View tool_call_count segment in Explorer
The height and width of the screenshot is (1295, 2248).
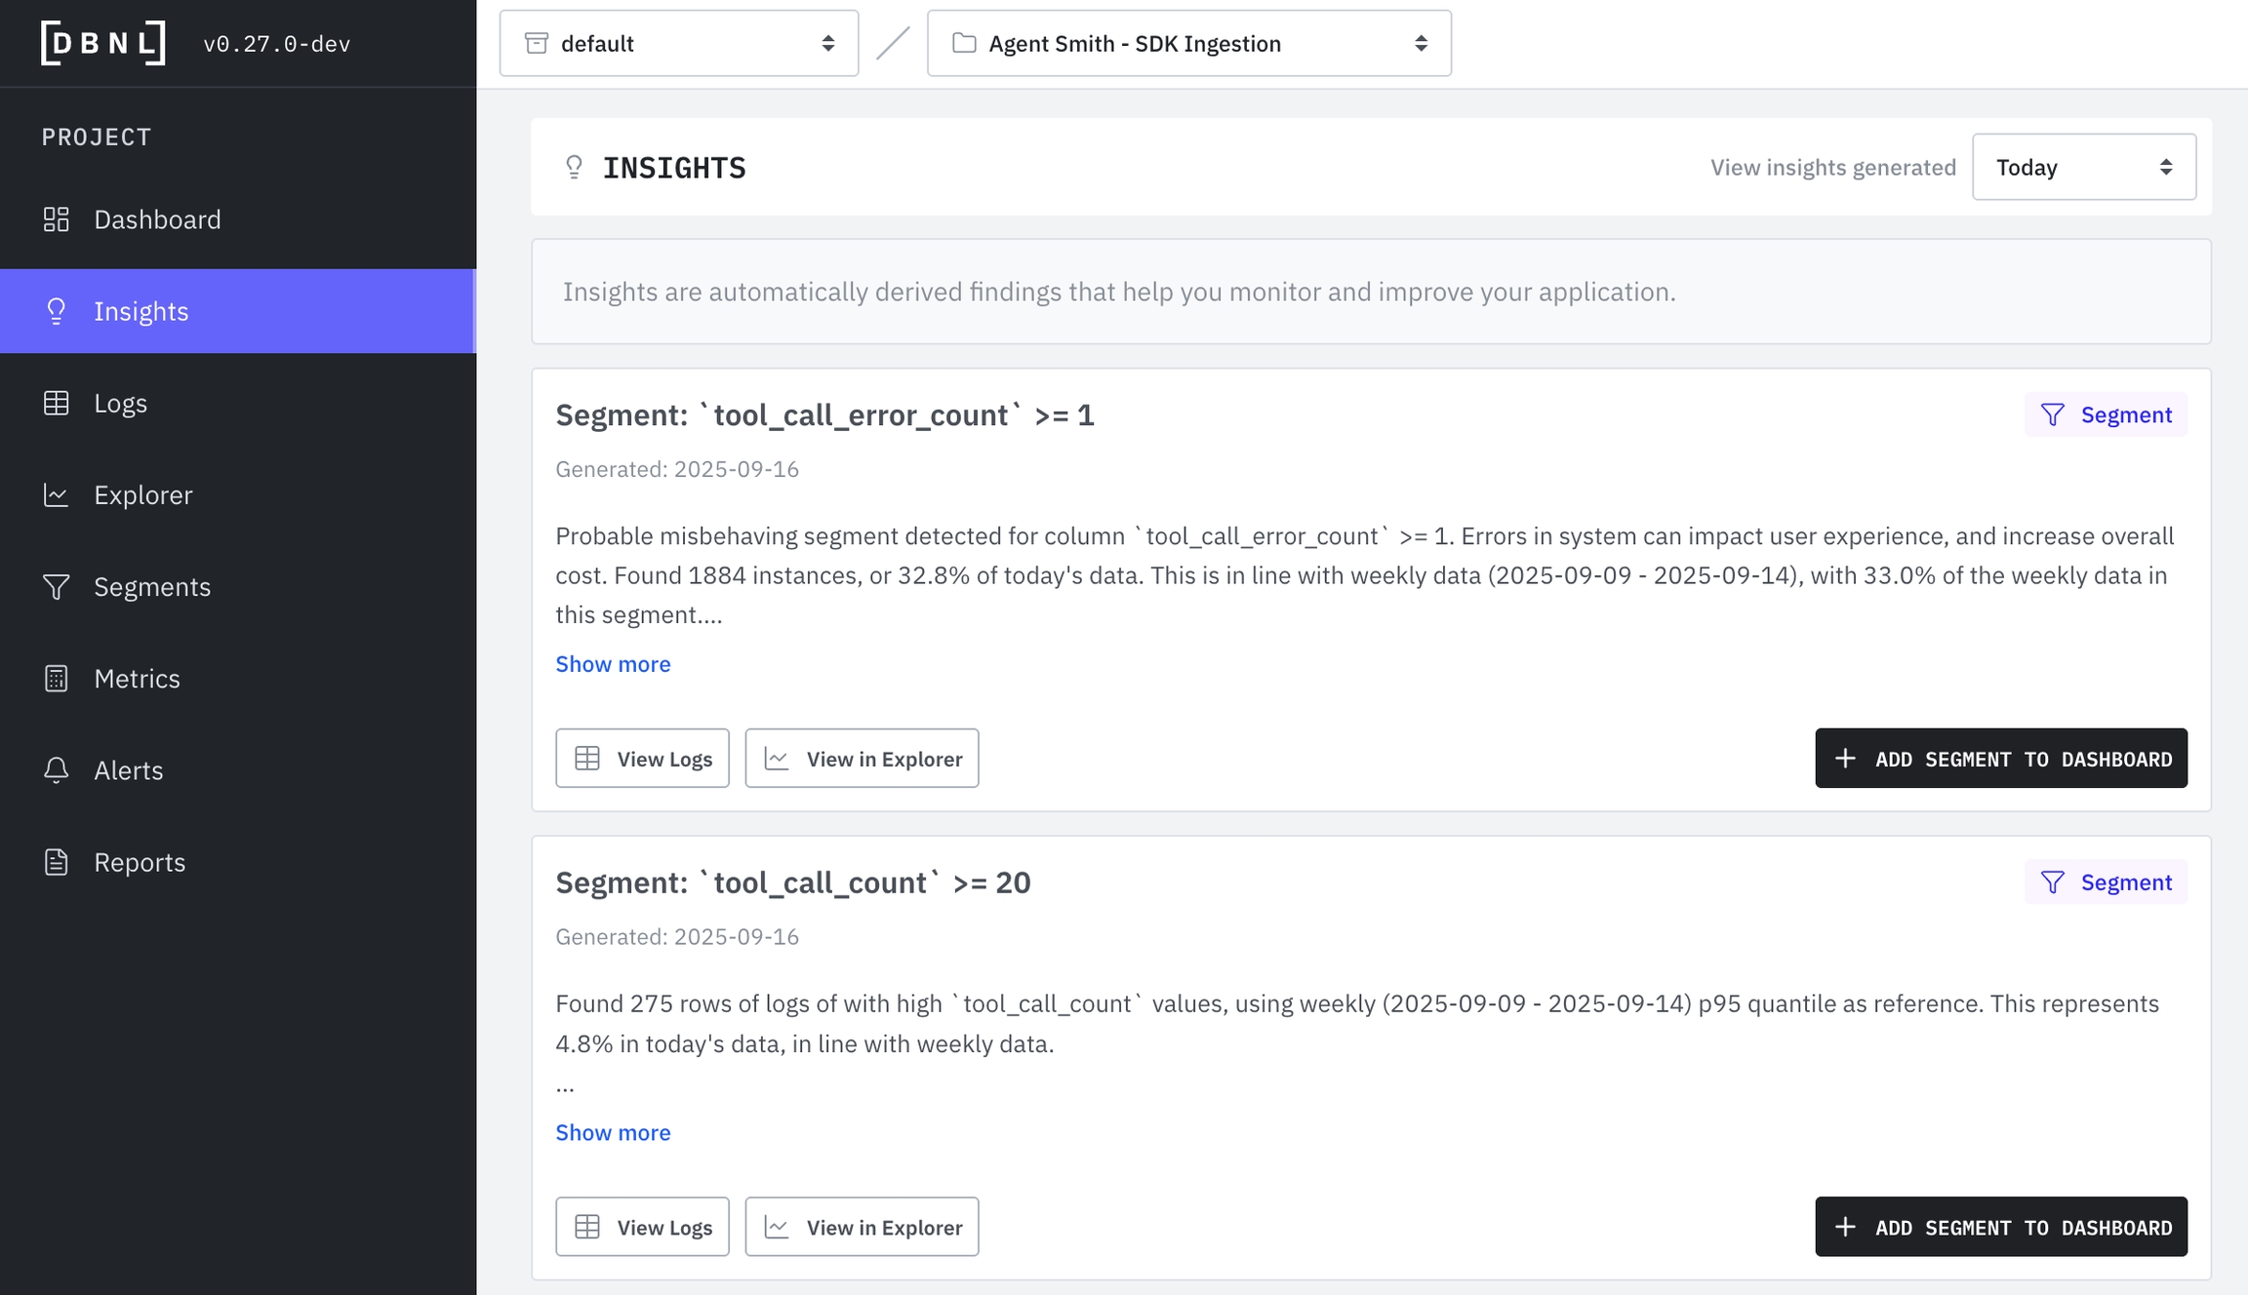point(862,1226)
